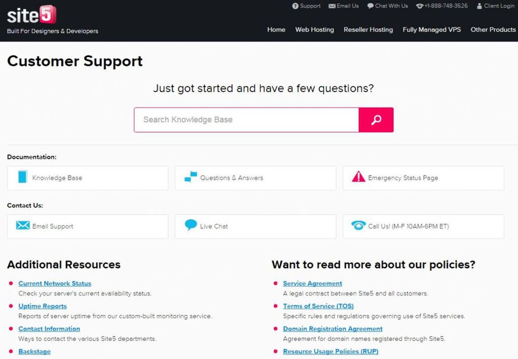Click the Support question mark icon

point(295,6)
